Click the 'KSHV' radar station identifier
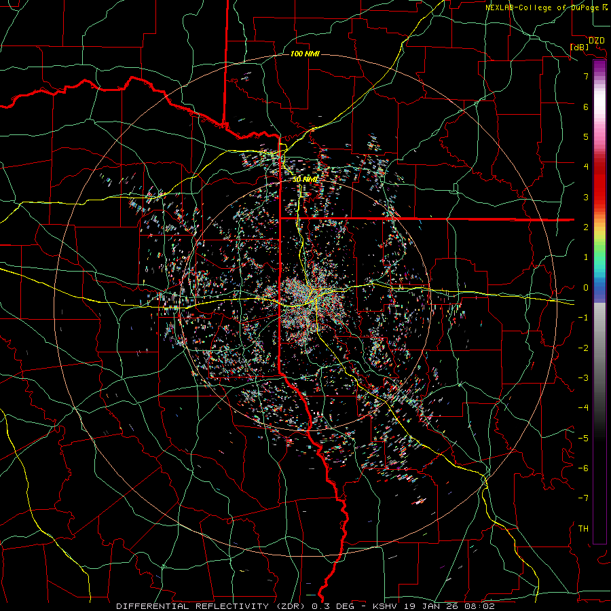The width and height of the screenshot is (611, 611). 386,606
